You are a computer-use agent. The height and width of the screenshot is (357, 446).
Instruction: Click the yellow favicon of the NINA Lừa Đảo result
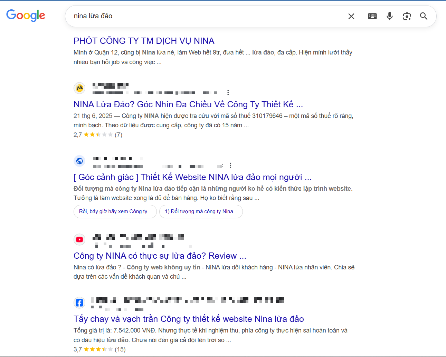click(79, 88)
